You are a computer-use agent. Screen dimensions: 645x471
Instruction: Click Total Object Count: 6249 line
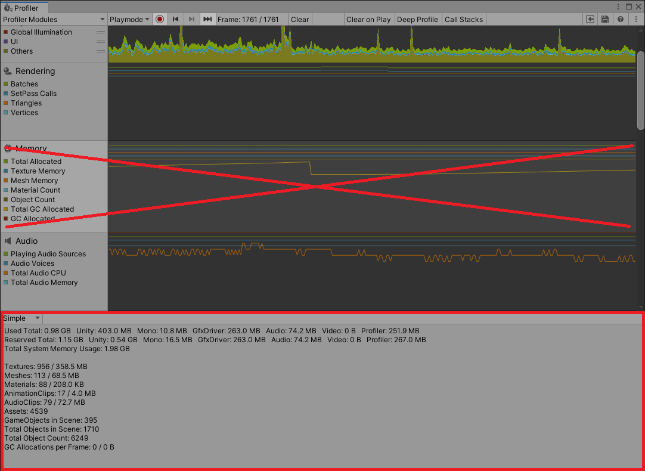click(46, 438)
